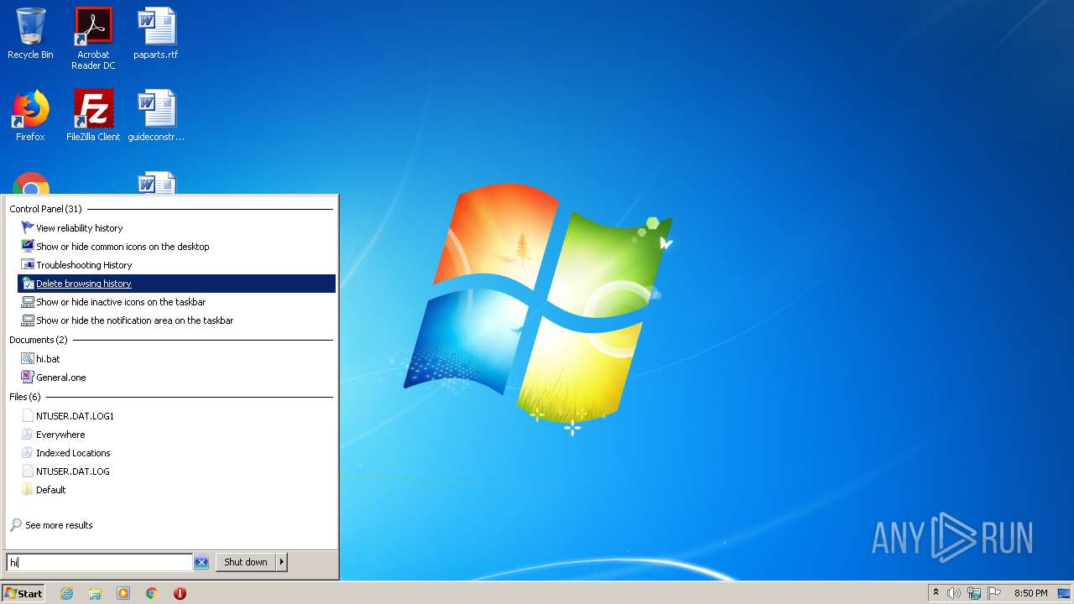
Task: Show hidden tray icons arrow
Action: (936, 592)
